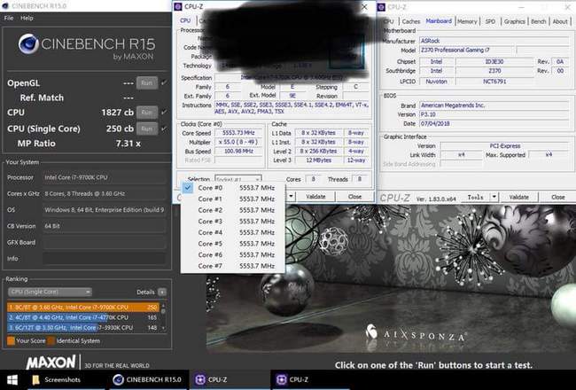Switch to About tab in CPU-Z
Image resolution: width=576 pixels, height=390 pixels.
[x=560, y=21]
